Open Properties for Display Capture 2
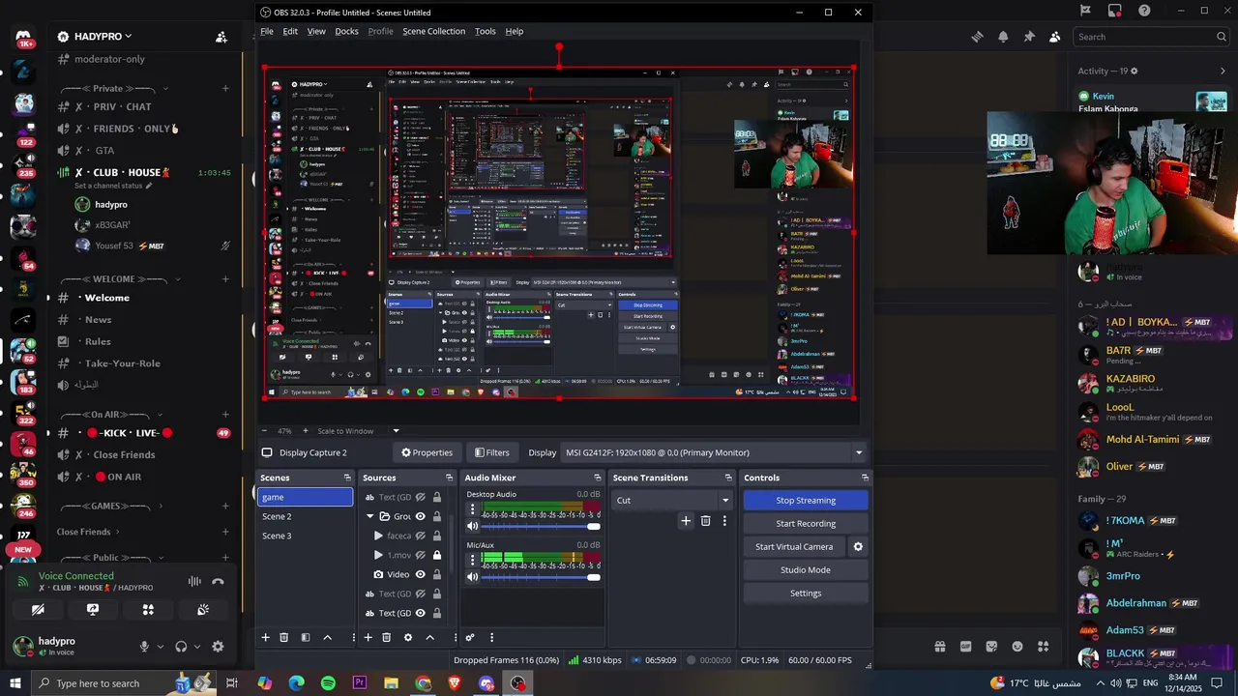 [427, 452]
